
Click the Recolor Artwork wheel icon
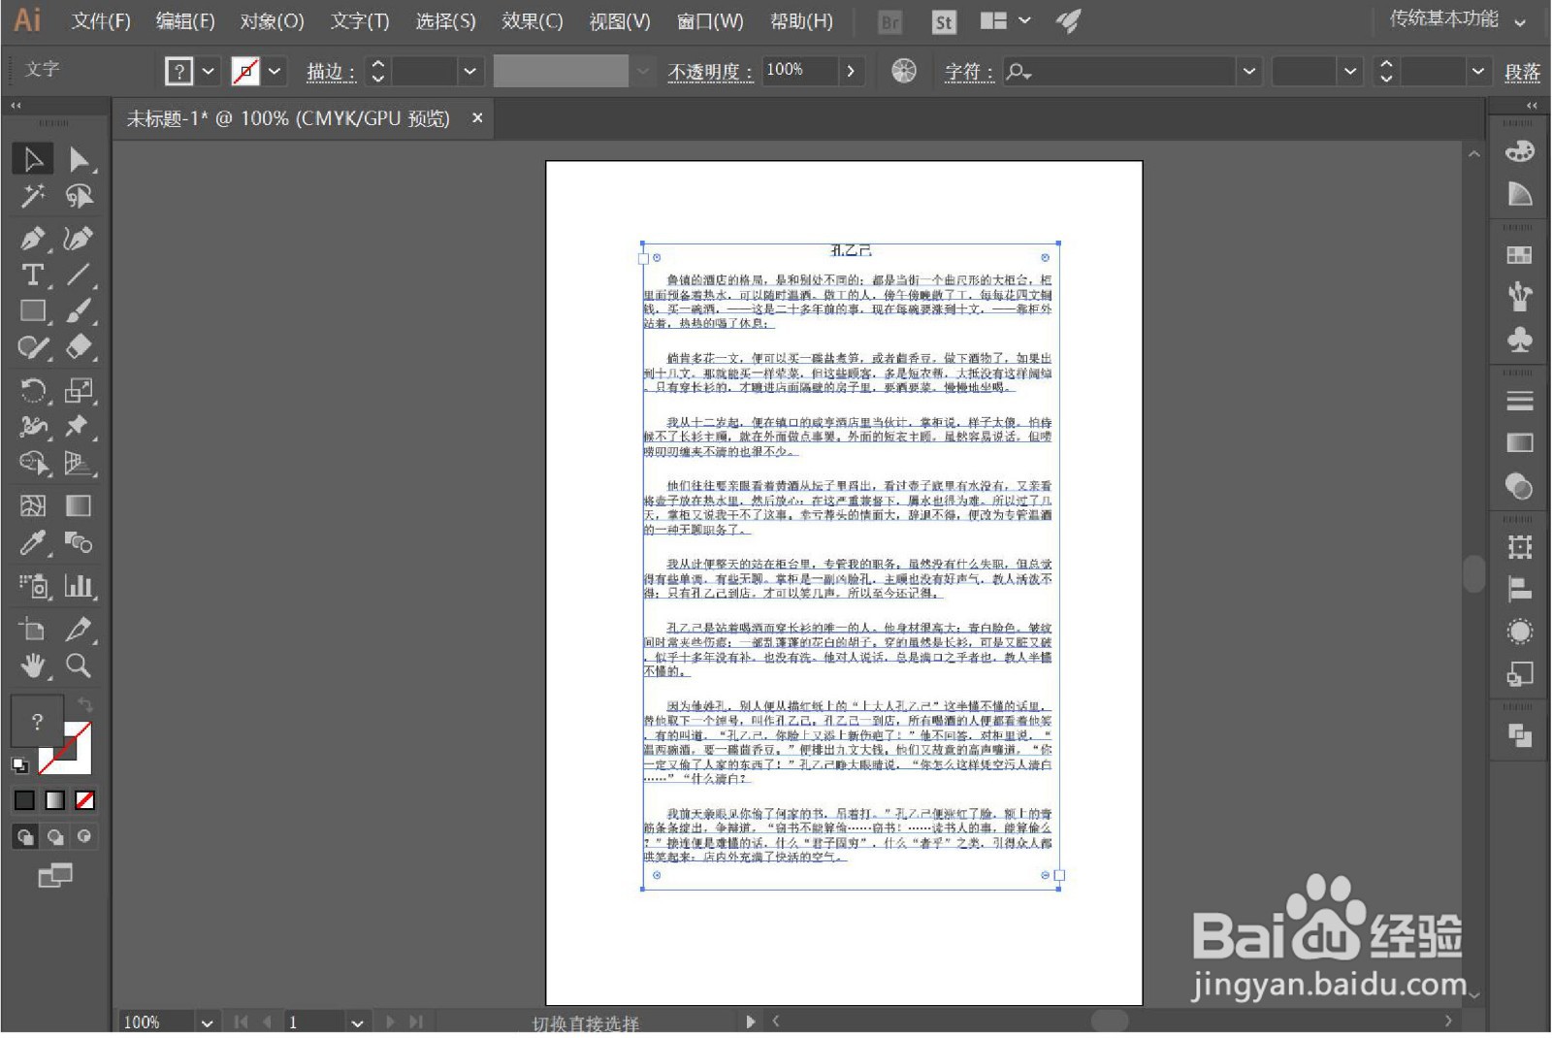903,71
